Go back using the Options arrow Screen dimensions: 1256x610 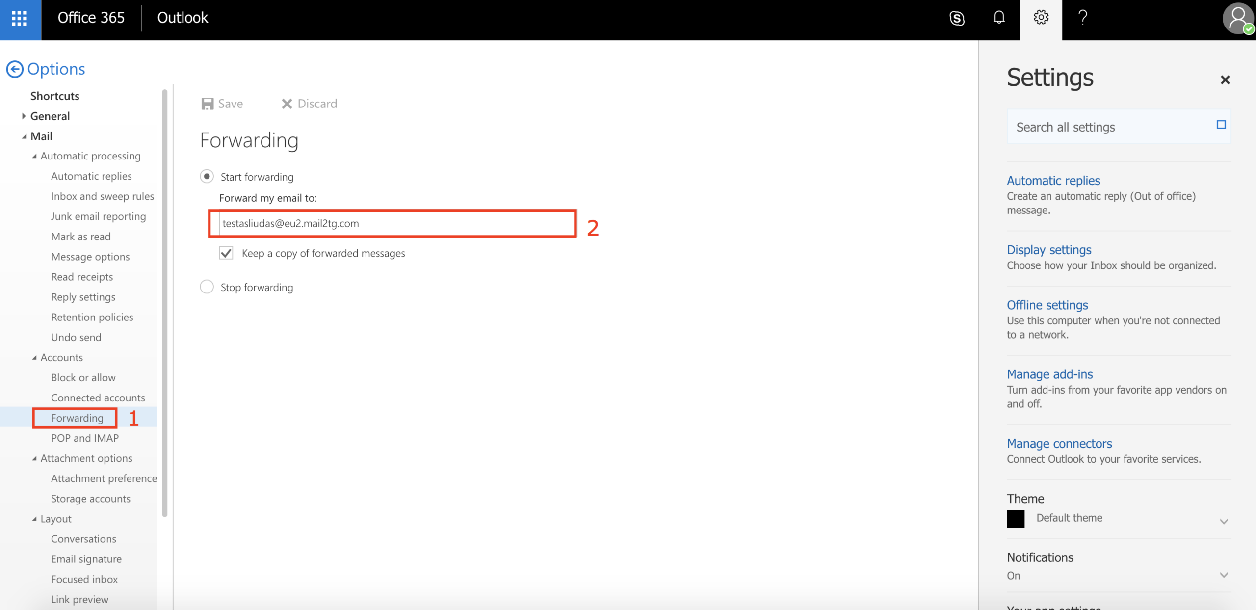click(x=15, y=69)
